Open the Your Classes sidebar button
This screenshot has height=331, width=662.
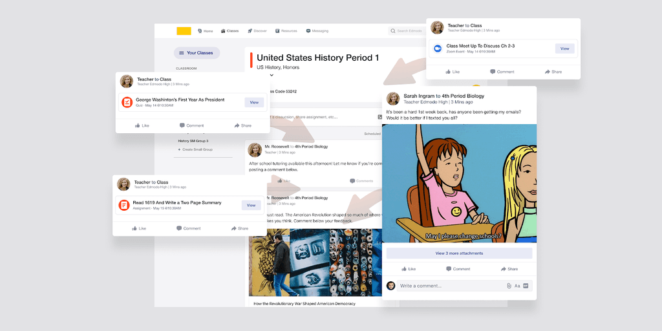pos(197,53)
